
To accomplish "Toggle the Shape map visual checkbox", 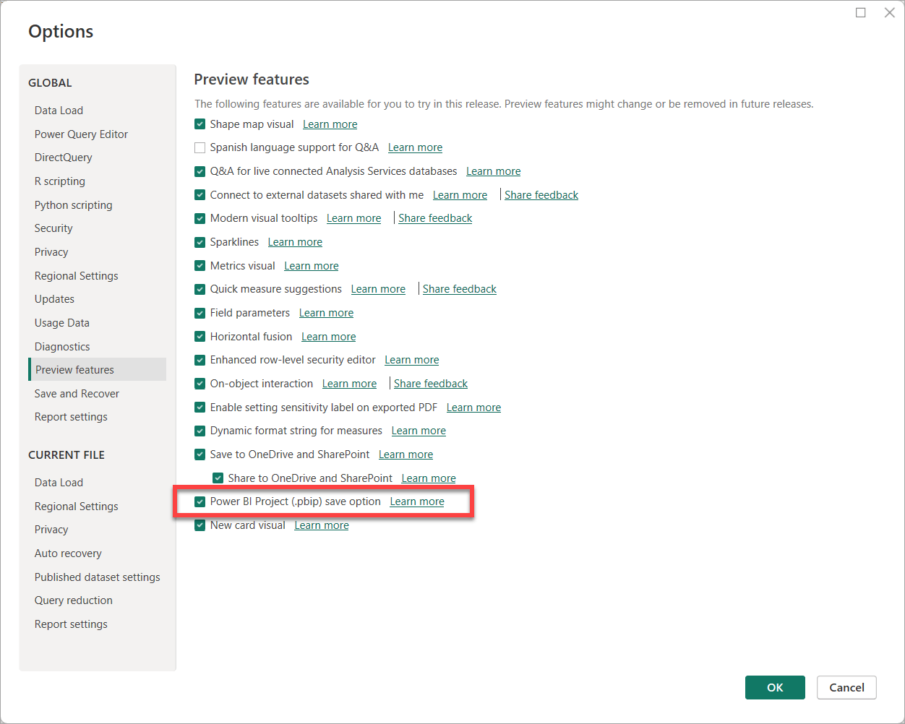I will click(x=200, y=124).
